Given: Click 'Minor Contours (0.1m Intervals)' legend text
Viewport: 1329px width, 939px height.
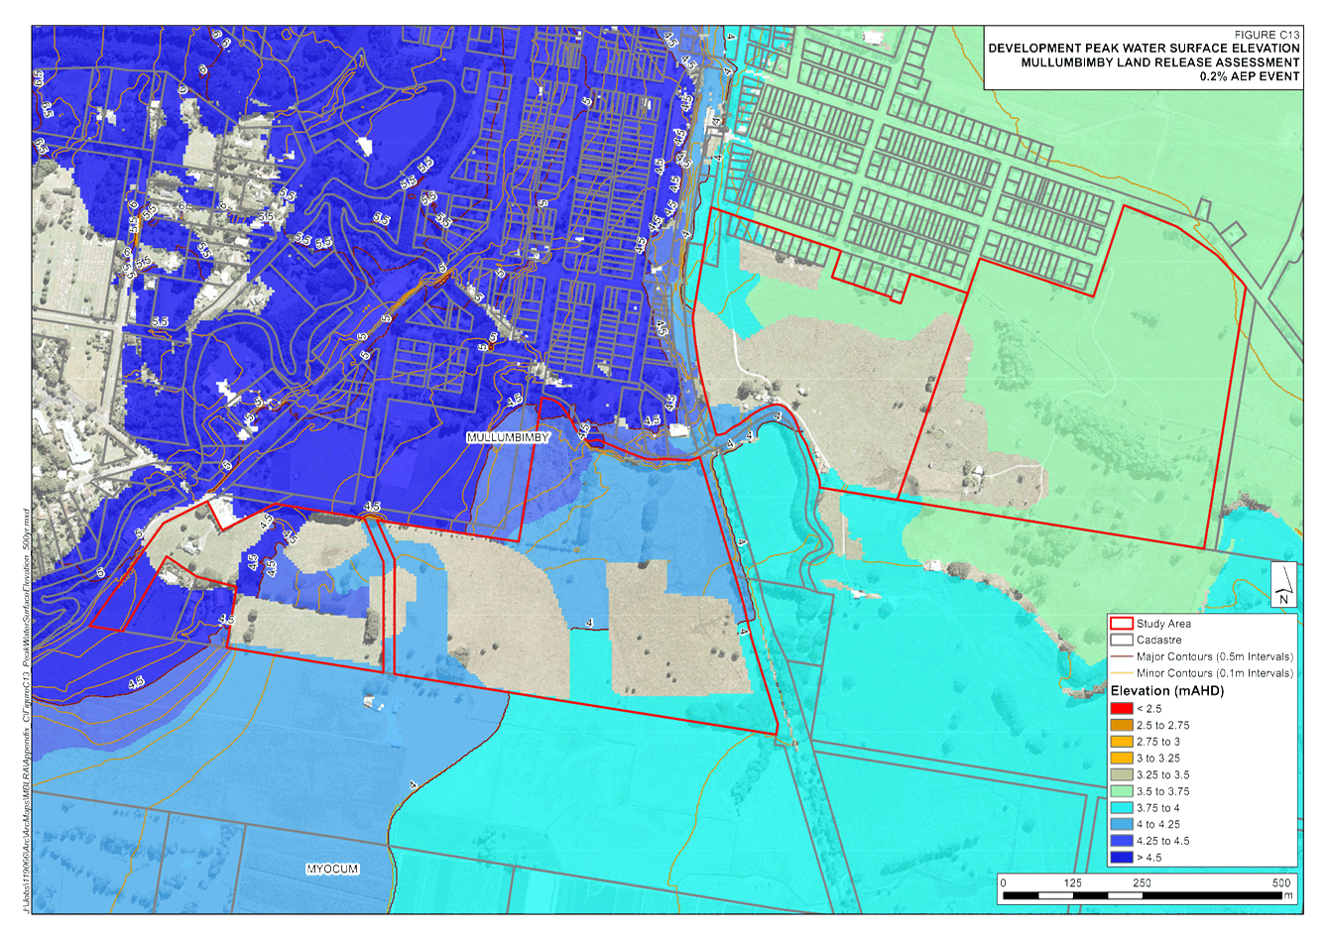Looking at the screenshot, I should (1215, 673).
